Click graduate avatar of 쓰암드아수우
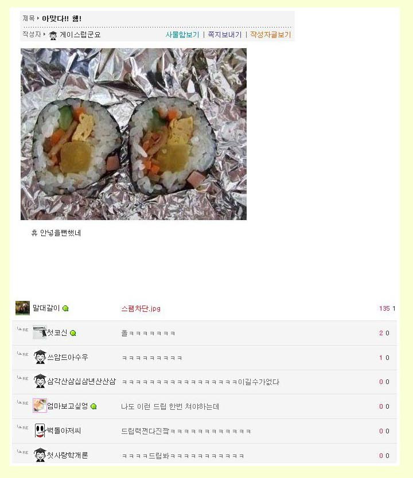Viewport: 413px width, 478px height. click(x=40, y=357)
